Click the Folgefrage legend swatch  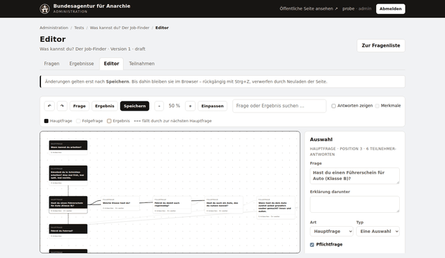(x=79, y=121)
